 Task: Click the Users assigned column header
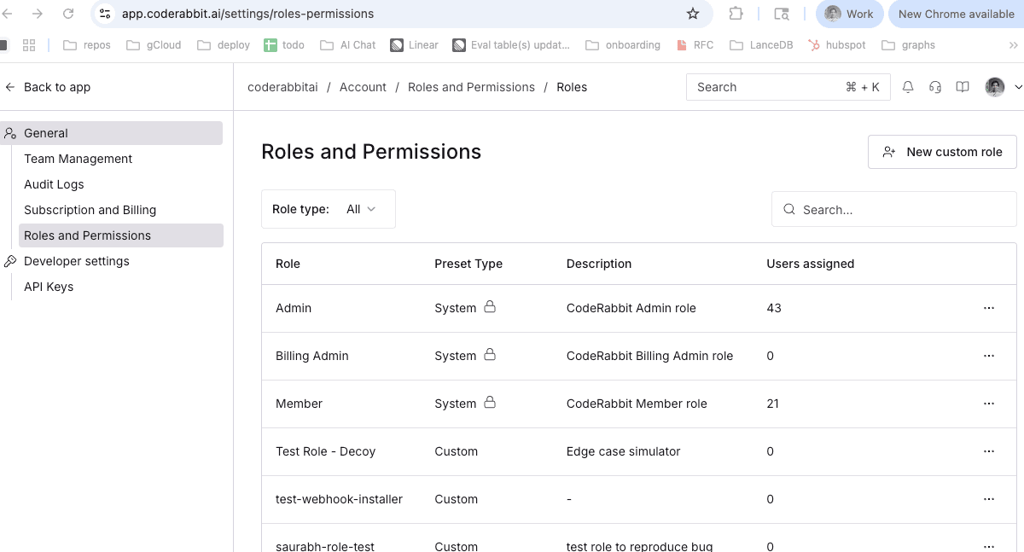(x=811, y=264)
